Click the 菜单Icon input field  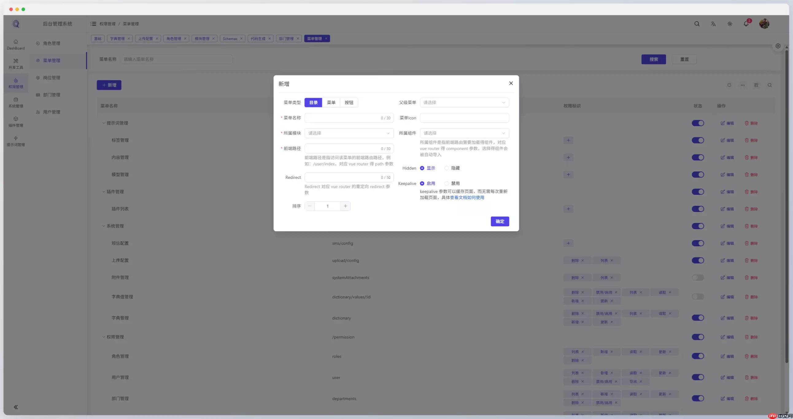(464, 118)
